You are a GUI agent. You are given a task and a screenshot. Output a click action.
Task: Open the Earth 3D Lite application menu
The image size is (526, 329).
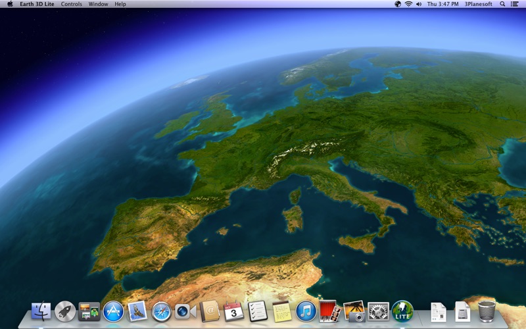[37, 4]
